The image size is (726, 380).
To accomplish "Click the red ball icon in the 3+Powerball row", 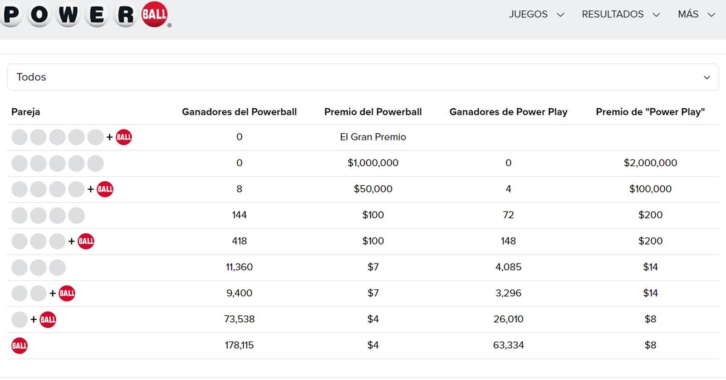I will (85, 241).
